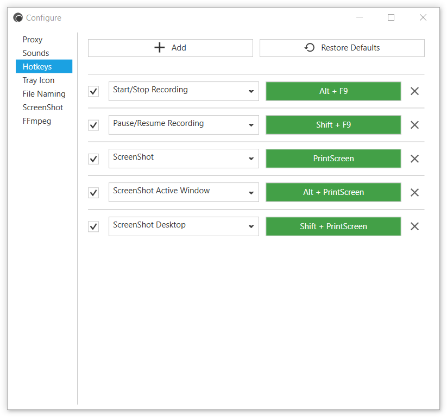This screenshot has height=417, width=447.
Task: Remove the Start/Stop Recording hotkey row
Action: [x=414, y=91]
